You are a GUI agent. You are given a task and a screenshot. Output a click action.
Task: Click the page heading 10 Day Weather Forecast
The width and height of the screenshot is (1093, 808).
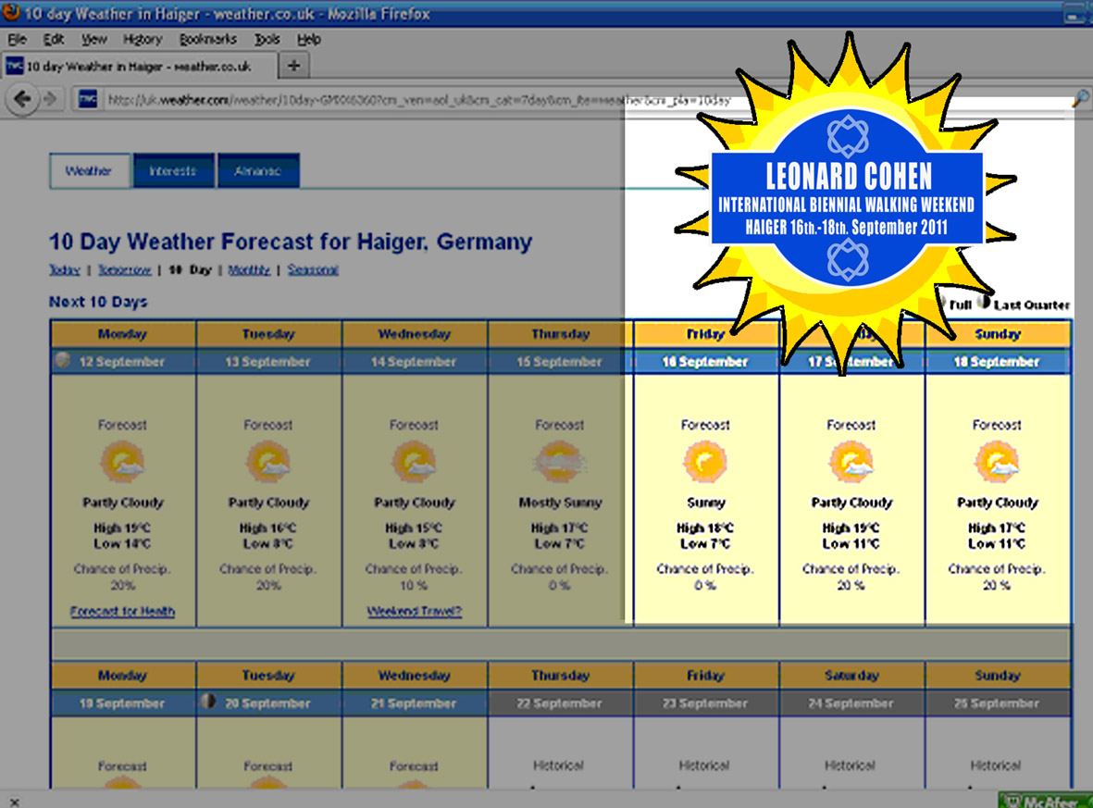[x=290, y=242]
